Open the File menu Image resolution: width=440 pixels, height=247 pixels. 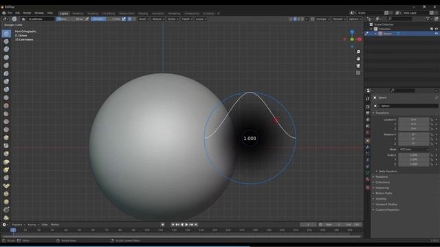click(10, 13)
